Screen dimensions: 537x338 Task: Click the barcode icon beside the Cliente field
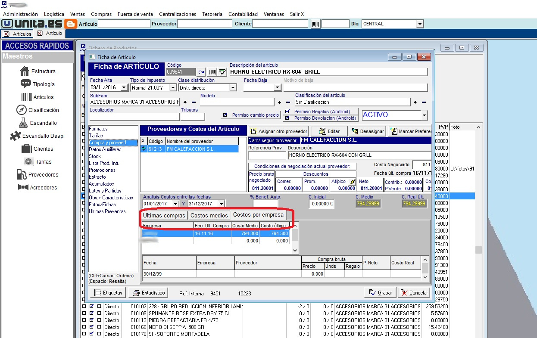(x=316, y=24)
